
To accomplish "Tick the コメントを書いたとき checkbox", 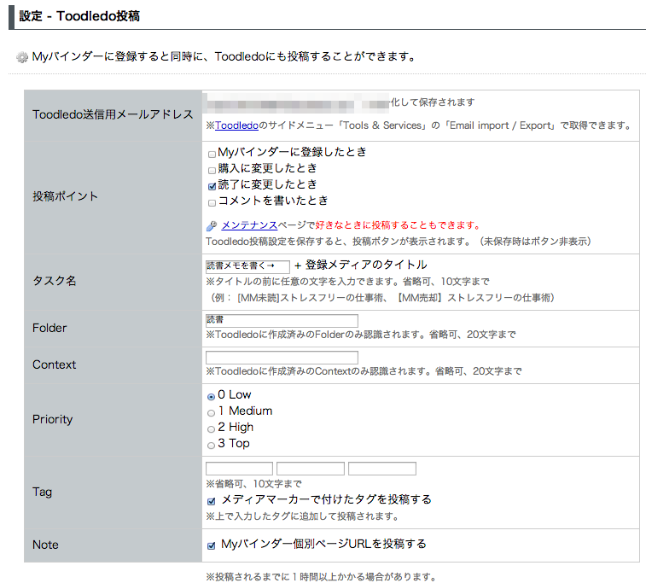I will coord(212,201).
